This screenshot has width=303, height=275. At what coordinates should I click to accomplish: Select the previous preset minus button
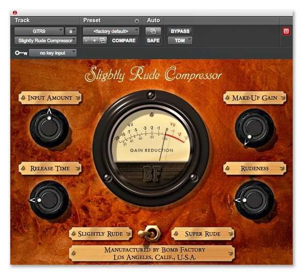[x=86, y=40]
